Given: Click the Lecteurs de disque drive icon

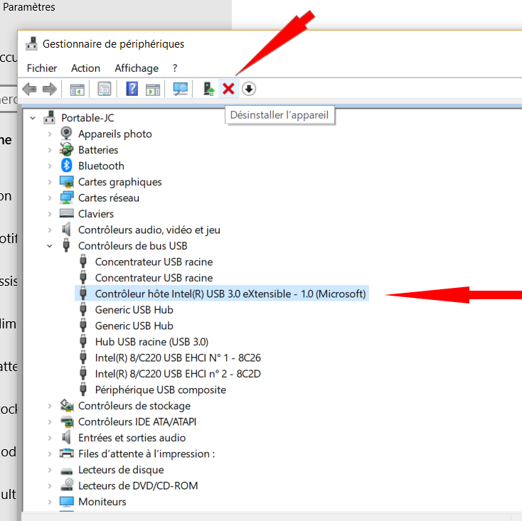Looking at the screenshot, I should pos(67,471).
